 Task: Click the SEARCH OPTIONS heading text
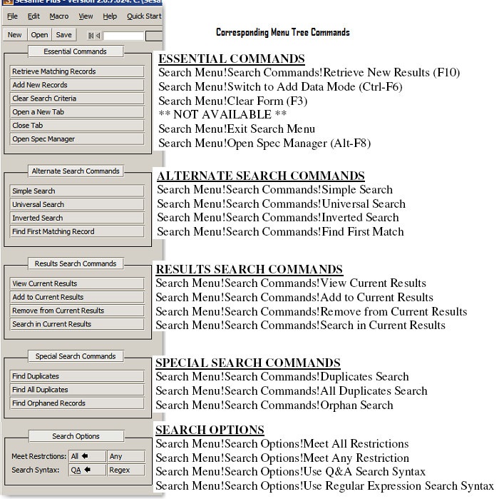[x=210, y=430]
